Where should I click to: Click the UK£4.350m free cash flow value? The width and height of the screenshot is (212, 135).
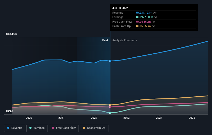click(x=143, y=22)
